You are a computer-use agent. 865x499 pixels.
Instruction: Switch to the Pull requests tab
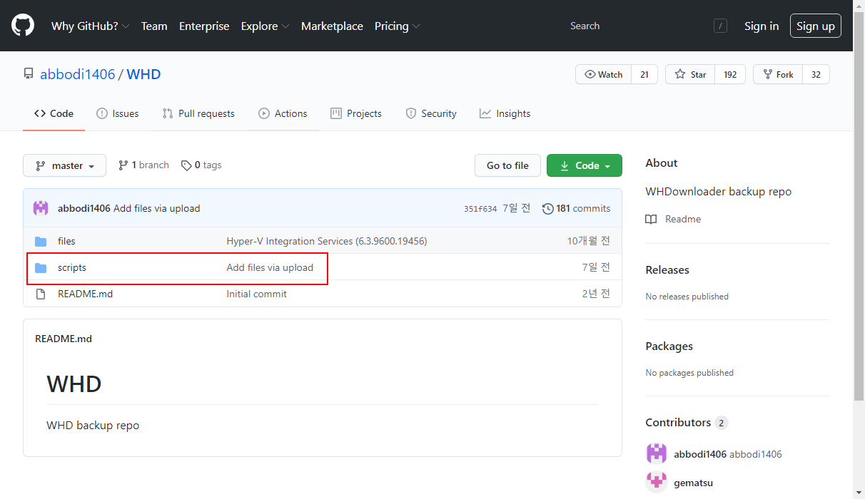point(198,113)
